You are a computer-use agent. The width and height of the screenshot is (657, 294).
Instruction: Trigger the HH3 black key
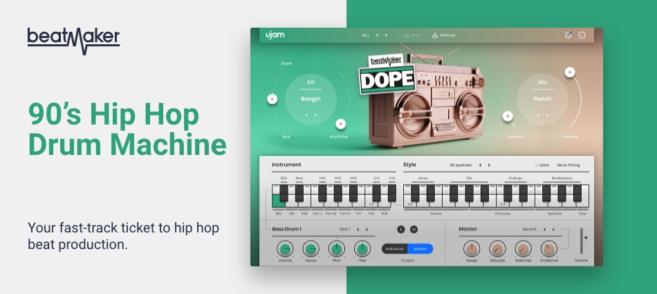click(x=353, y=193)
